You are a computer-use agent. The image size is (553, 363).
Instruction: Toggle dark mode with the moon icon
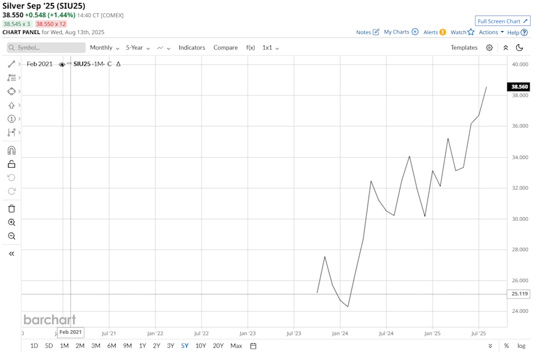coord(519,48)
